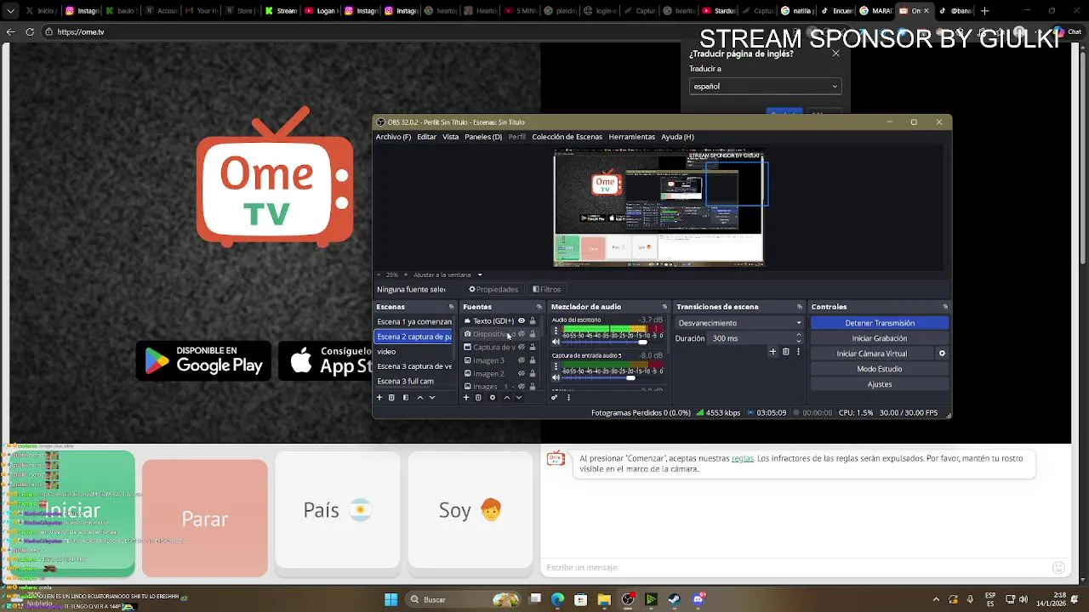Open Ajustes in OBS controls
Viewport: 1089px width, 612px height.
(880, 384)
